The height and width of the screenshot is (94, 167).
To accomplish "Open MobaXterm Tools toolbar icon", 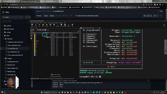I will [x=39, y=25].
